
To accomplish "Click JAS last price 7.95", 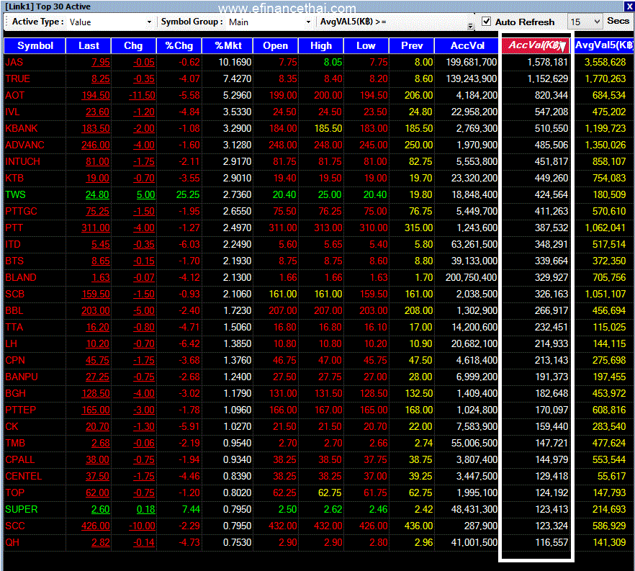I will point(101,63).
